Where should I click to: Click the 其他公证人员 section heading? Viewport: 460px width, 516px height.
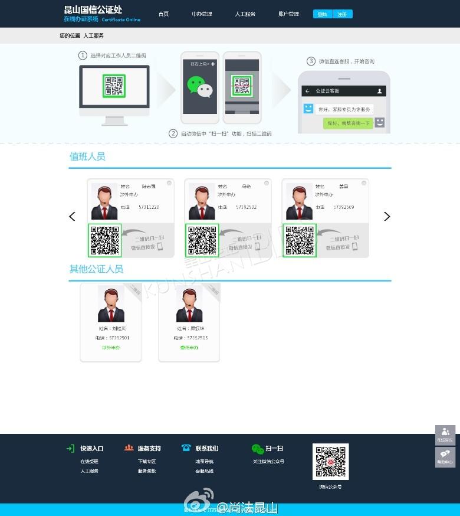(96, 269)
